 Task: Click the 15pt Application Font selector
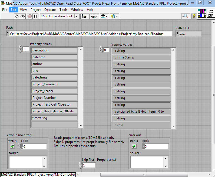click(59, 16)
